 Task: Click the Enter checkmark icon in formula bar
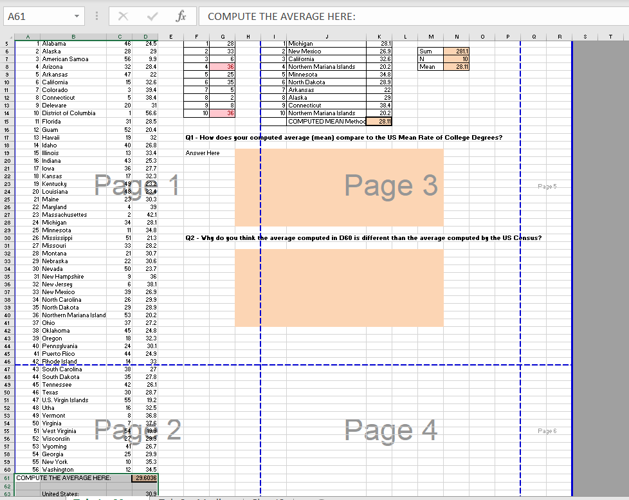152,17
